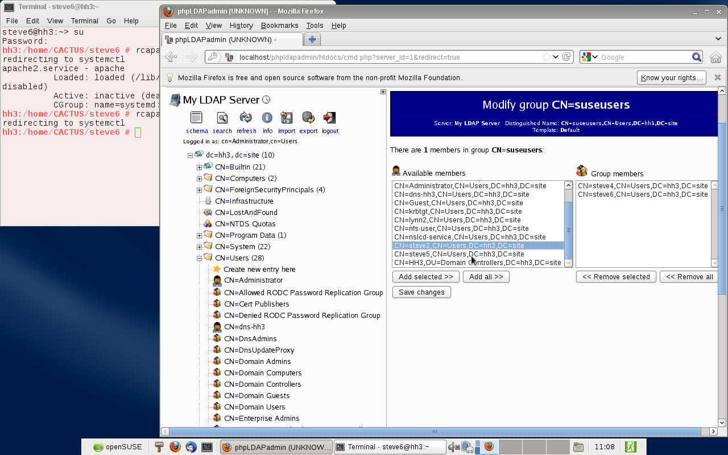Open the Firefox History menu
This screenshot has width=728, height=455.
(x=241, y=26)
